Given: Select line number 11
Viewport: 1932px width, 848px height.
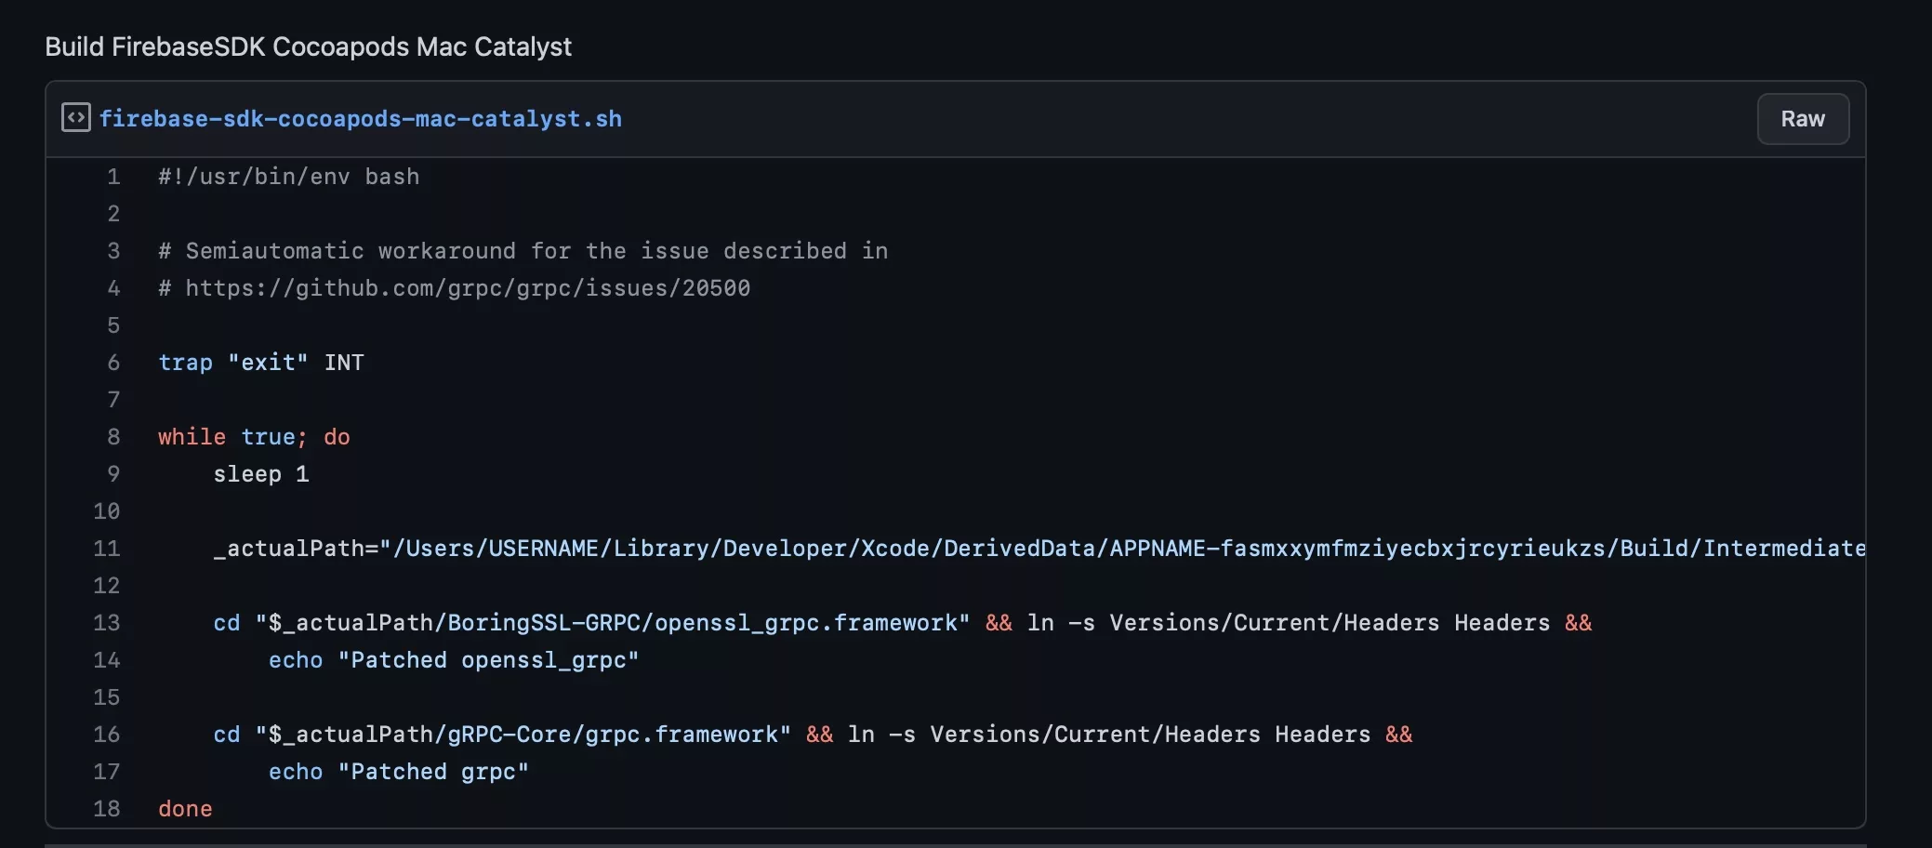Looking at the screenshot, I should point(107,549).
